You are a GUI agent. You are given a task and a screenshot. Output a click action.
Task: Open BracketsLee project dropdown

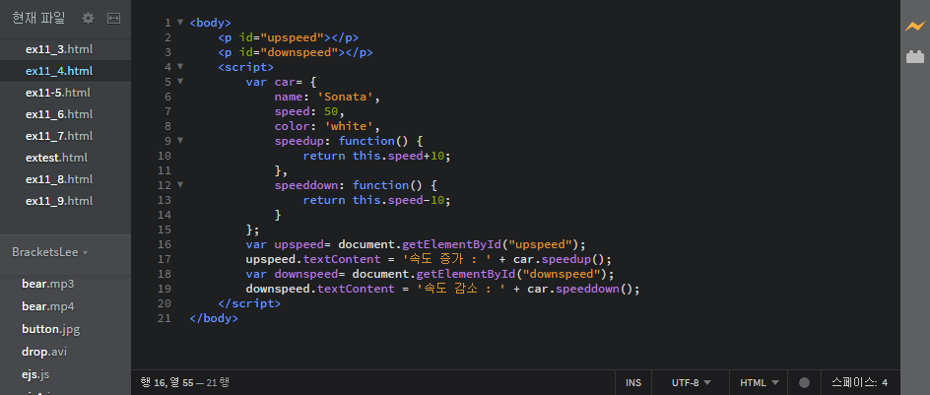(50, 252)
